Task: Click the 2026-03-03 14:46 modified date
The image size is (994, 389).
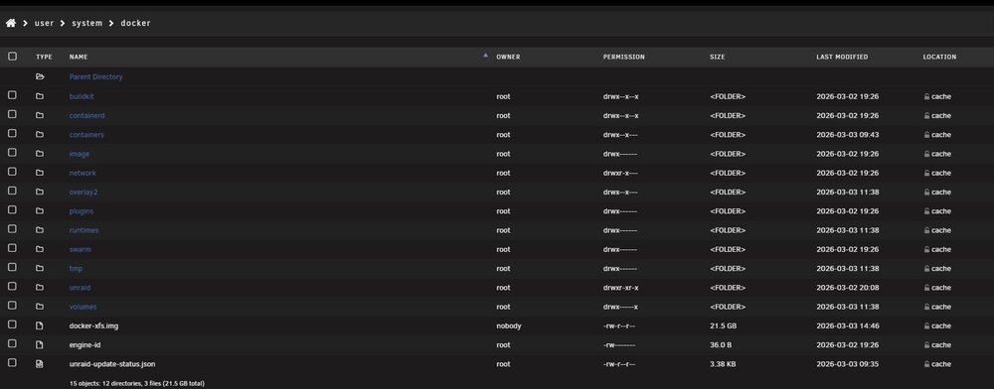Action: pos(848,325)
